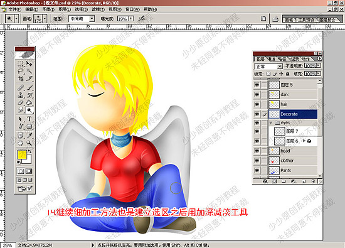Screen dimensions: 345x248
Task: Expand layer effects on 图层 6
Action: coord(304,141)
